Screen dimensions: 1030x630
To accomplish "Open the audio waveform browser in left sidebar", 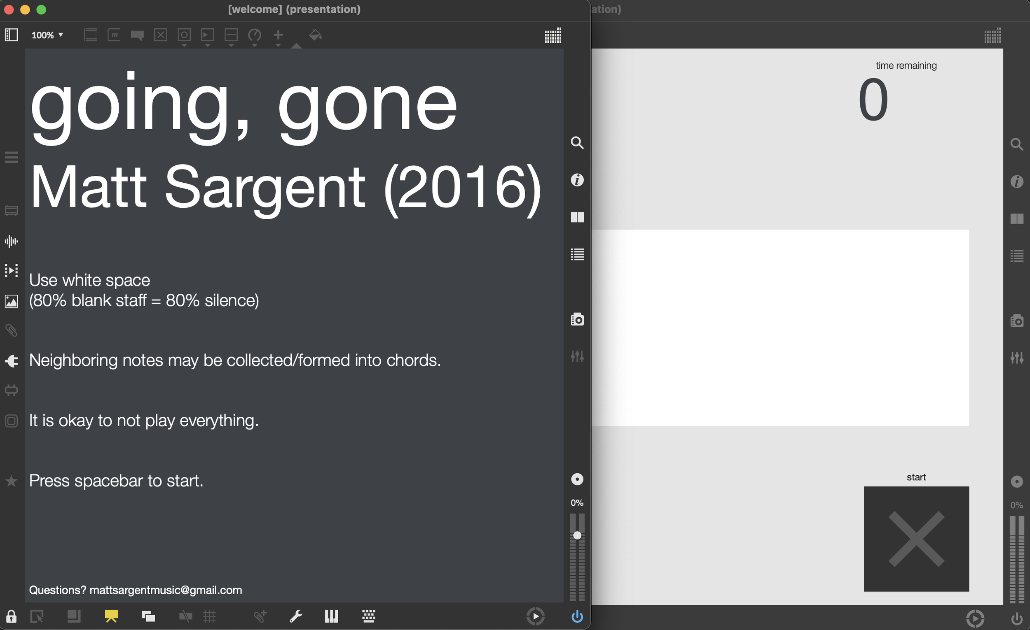I will coord(11,241).
